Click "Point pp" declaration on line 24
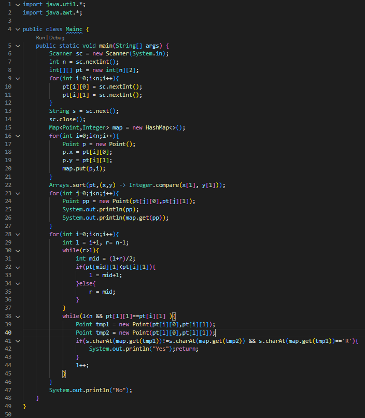Image resolution: width=365 pixels, height=418 pixels. coord(76,201)
